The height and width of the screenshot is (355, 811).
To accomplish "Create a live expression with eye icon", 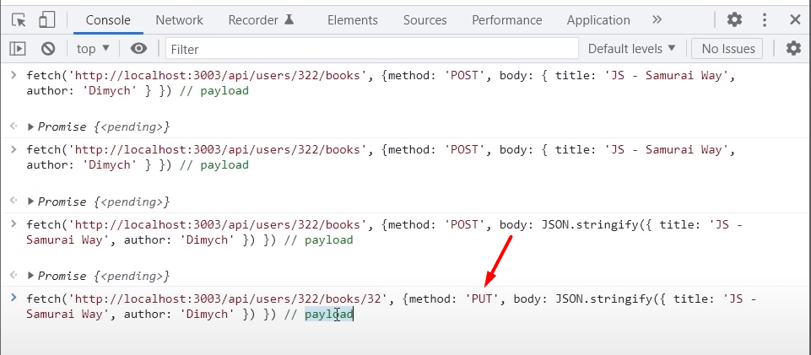I will [x=138, y=49].
